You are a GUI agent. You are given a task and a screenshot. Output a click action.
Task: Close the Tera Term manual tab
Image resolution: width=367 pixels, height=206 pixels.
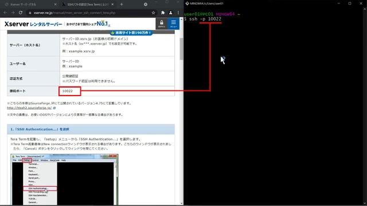(112, 4)
